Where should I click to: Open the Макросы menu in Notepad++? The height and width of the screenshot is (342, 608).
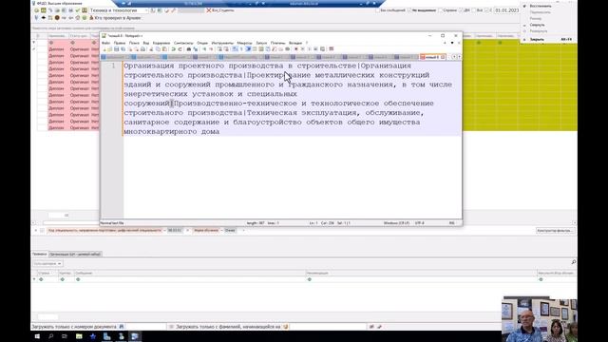coord(245,43)
